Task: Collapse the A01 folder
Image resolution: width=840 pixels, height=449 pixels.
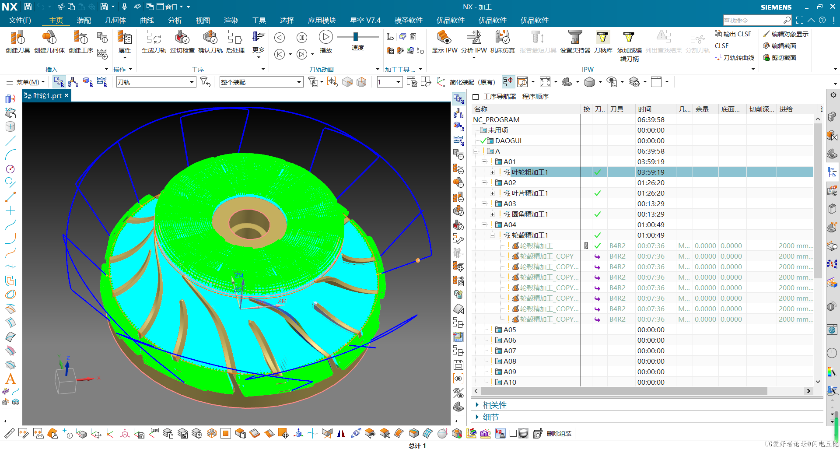Action: 484,161
